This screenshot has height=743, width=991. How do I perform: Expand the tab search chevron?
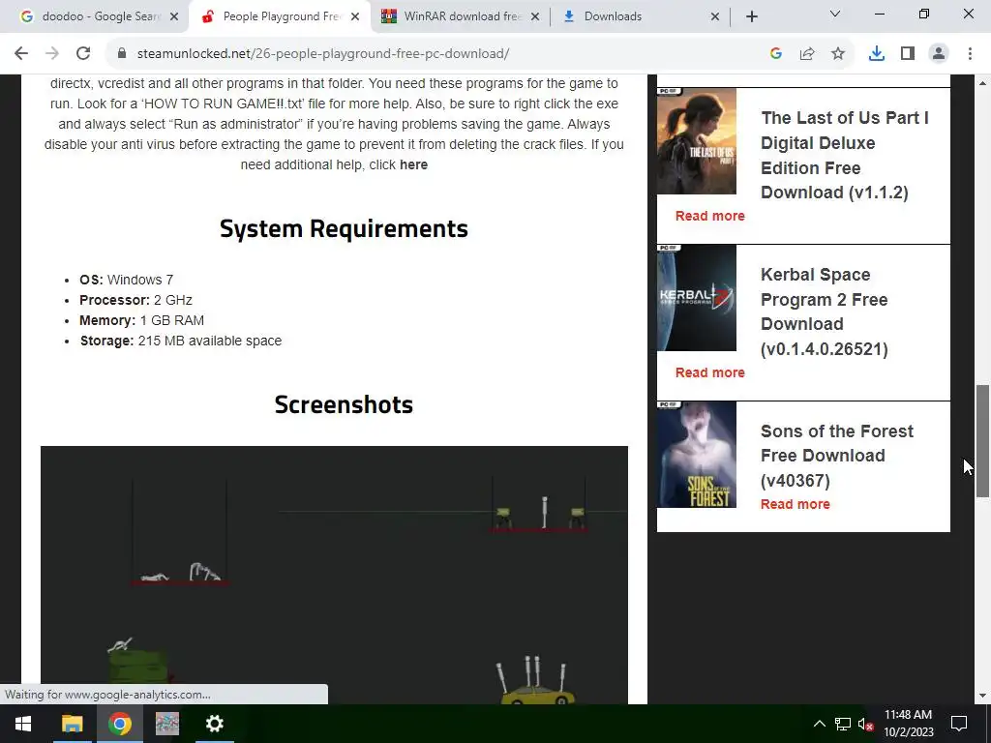[x=835, y=14]
